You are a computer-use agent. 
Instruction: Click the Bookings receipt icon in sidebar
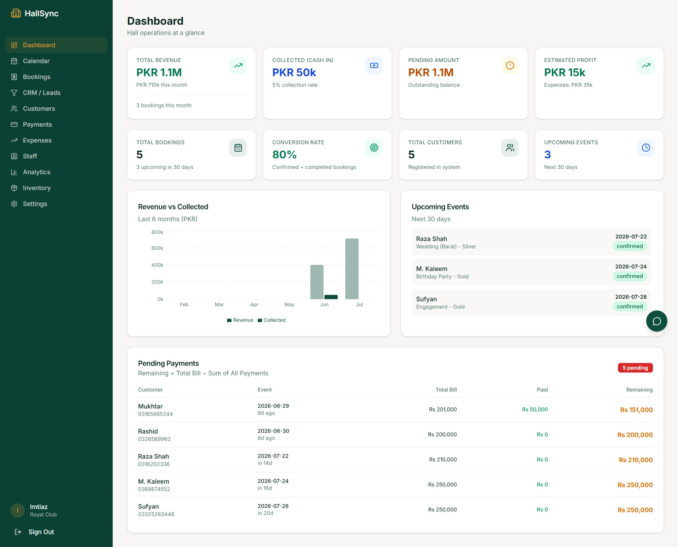(14, 77)
